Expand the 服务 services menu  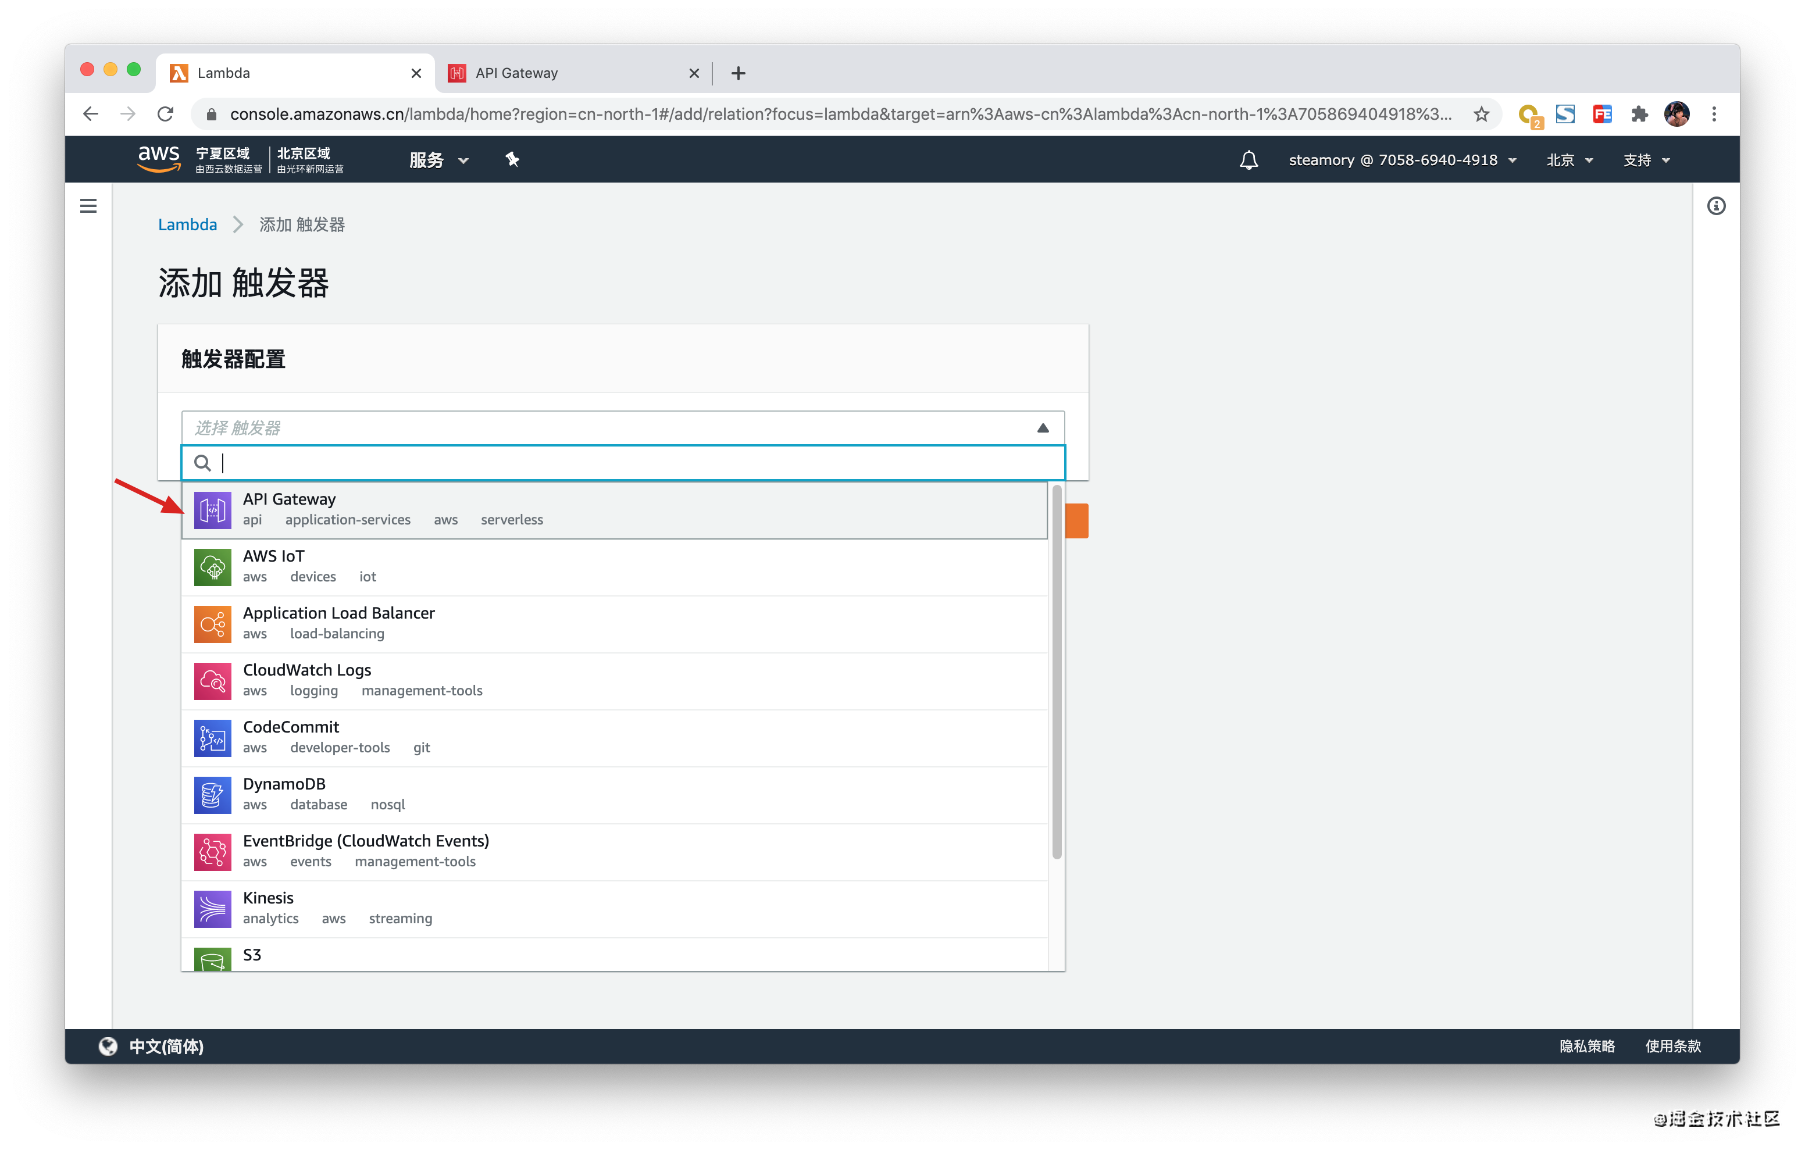438,160
